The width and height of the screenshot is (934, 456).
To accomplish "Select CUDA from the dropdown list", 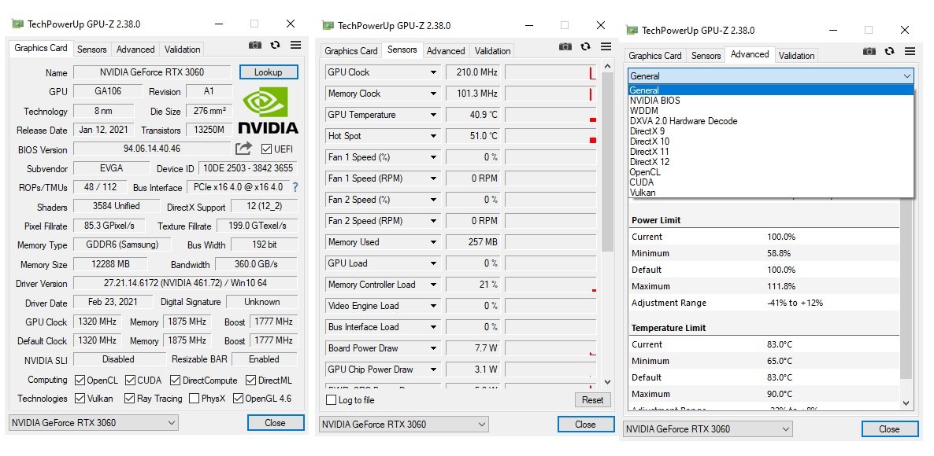I will (771, 182).
